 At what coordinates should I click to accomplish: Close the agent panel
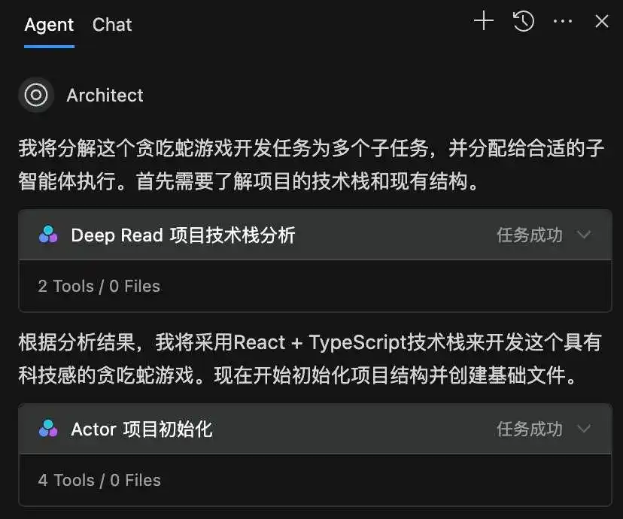(601, 21)
